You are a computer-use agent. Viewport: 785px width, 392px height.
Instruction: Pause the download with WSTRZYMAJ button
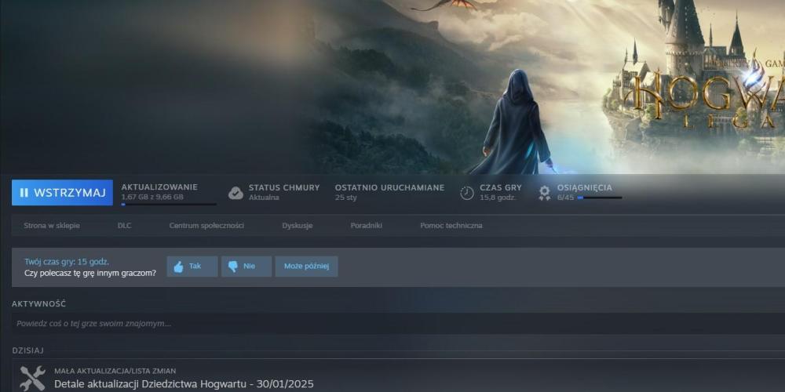(x=62, y=193)
